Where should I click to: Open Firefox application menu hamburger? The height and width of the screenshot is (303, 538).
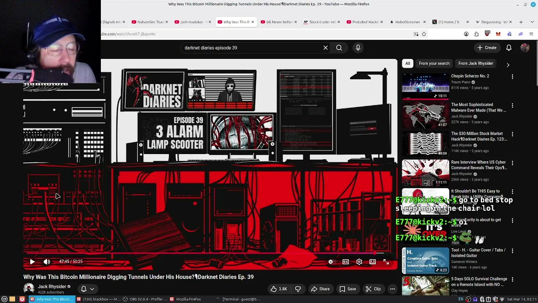531,34
